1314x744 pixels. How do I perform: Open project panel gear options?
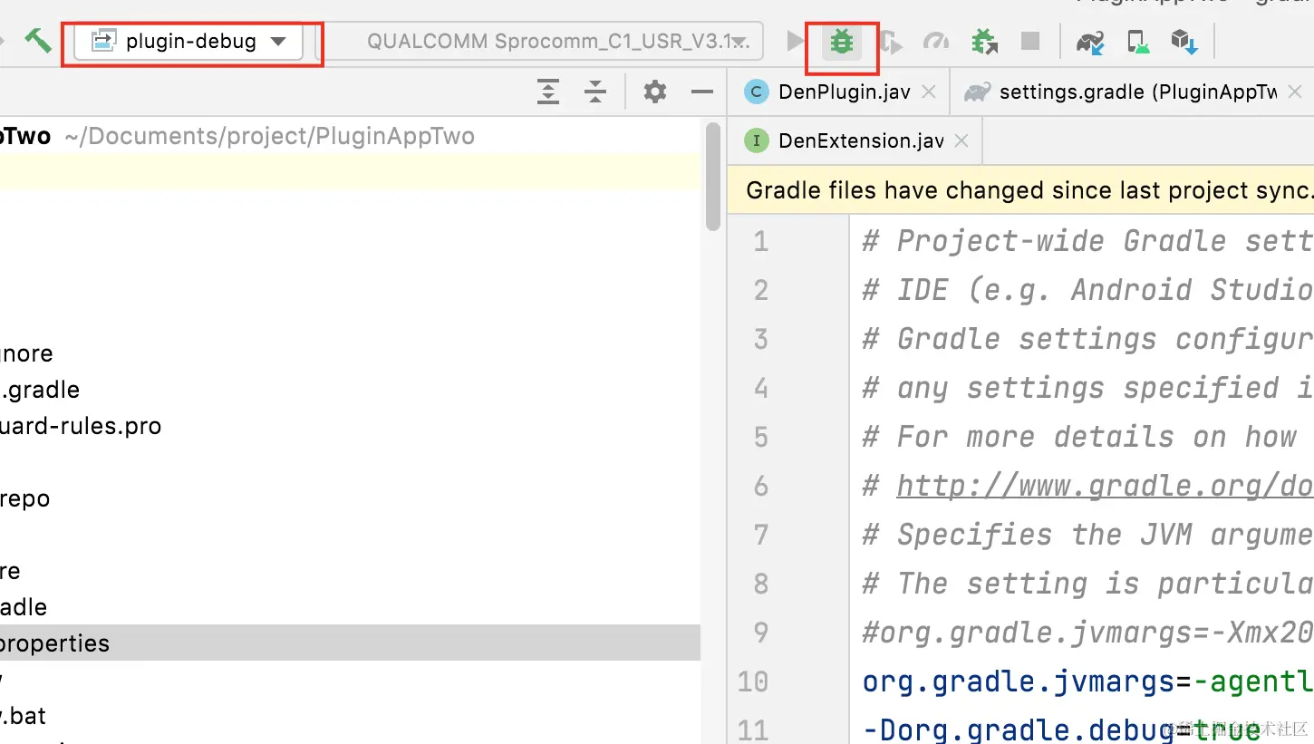[x=654, y=92]
